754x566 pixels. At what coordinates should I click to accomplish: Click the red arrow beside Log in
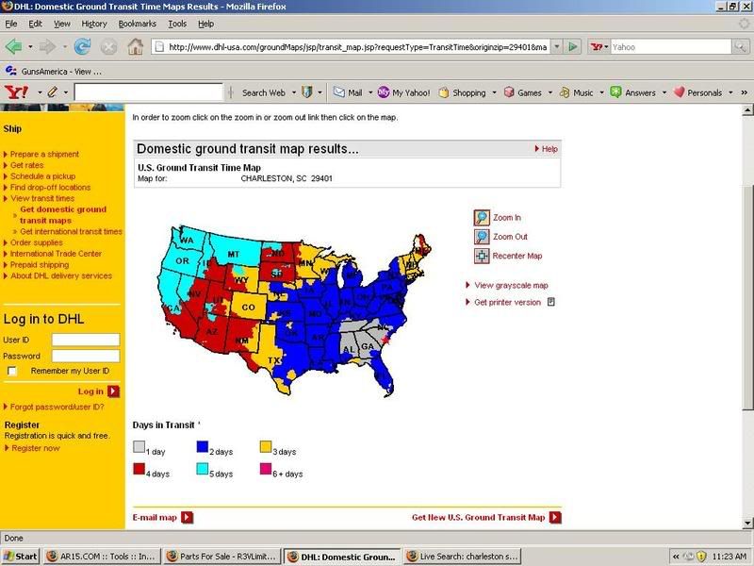pyautogui.click(x=113, y=391)
